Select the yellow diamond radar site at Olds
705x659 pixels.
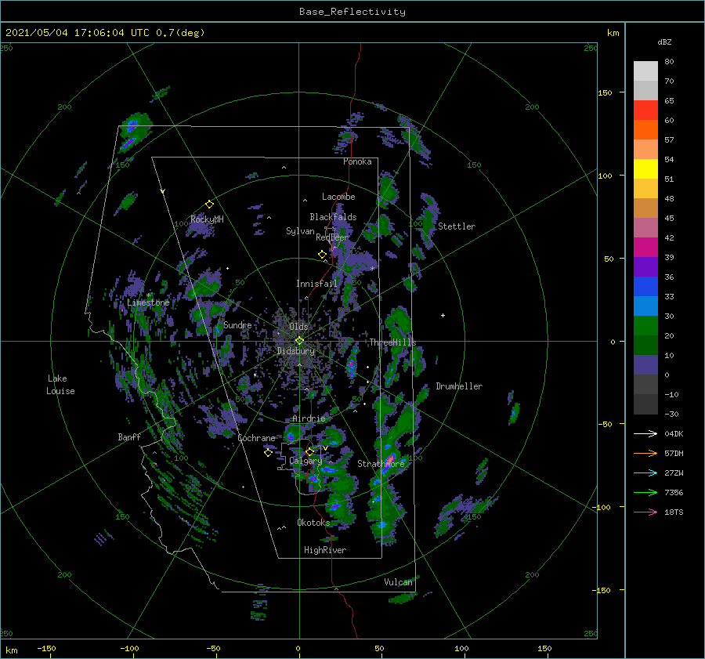coord(299,341)
